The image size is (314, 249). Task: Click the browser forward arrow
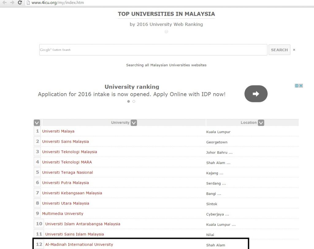tap(12, 2)
